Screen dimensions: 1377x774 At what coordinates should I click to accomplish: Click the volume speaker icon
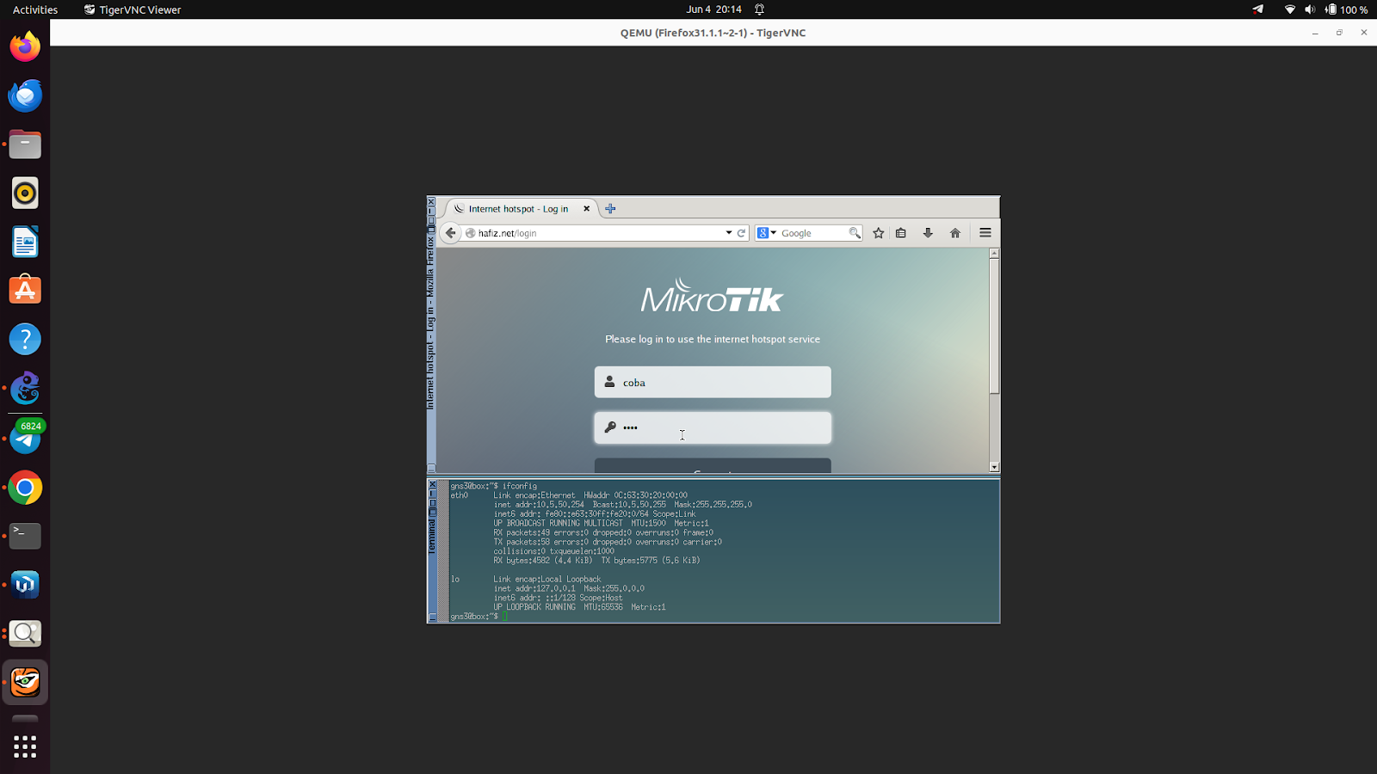(x=1310, y=9)
